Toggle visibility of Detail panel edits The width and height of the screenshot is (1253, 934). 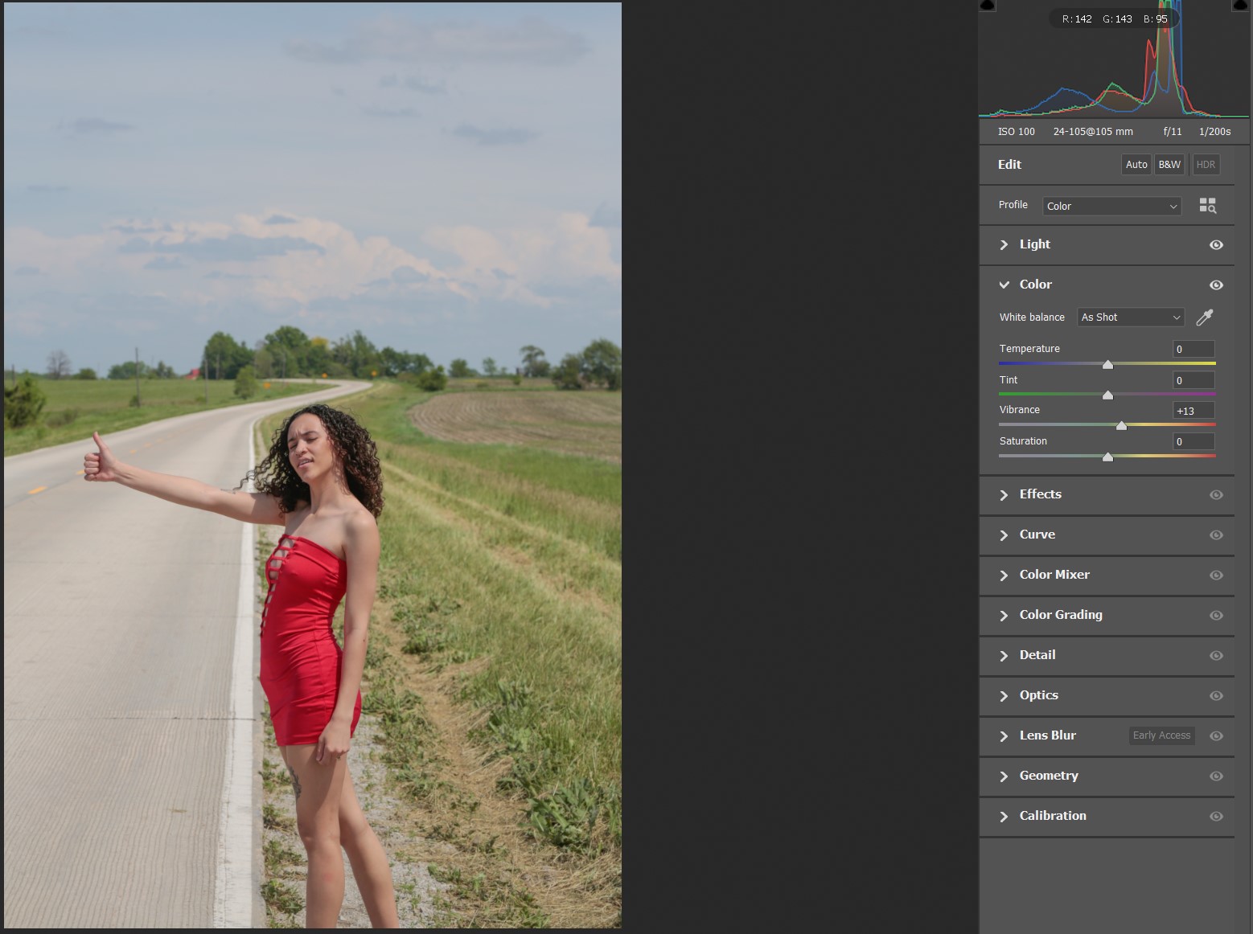tap(1216, 656)
